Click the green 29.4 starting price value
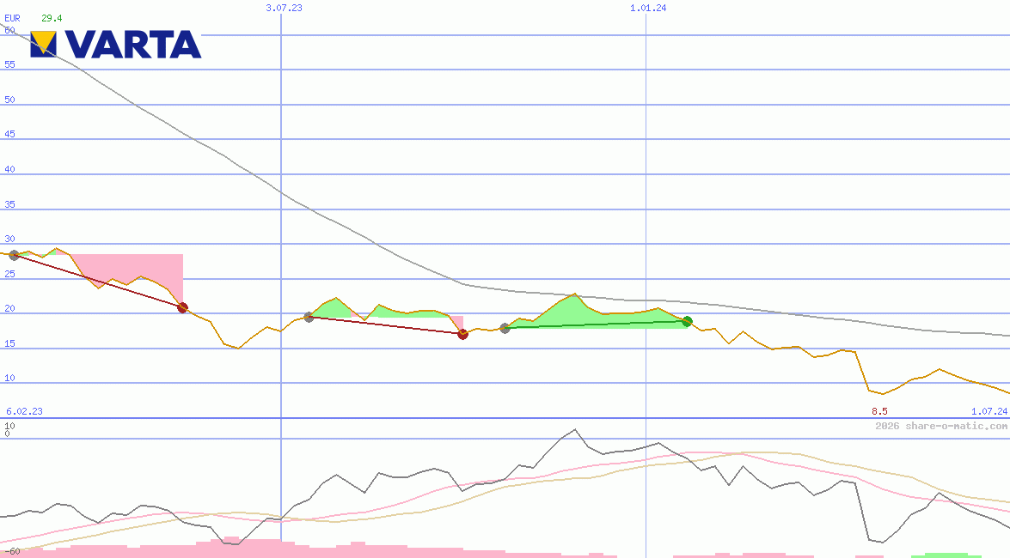Image resolution: width=1010 pixels, height=558 pixels. point(52,18)
